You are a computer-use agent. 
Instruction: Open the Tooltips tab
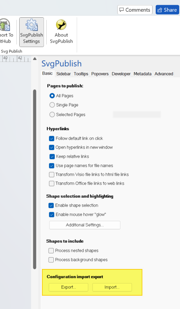[x=81, y=74]
